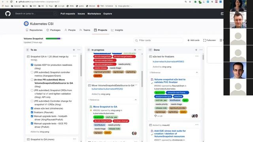Image resolution: width=253 pixels, height=142 pixels.
Task: Click the Kubernetes CSI organization avatar
Action: 26,24
